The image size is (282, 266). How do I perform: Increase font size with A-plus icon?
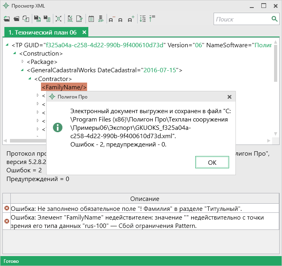[x=131, y=19]
